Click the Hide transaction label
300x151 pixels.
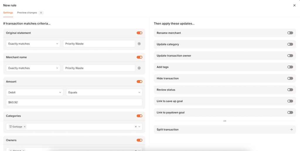tap(168, 78)
